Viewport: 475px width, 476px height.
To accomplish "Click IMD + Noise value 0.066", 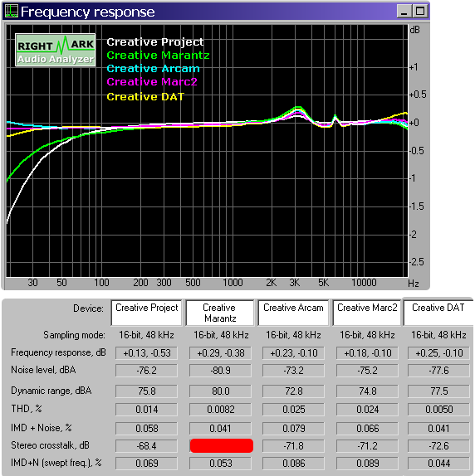I will (x=367, y=429).
